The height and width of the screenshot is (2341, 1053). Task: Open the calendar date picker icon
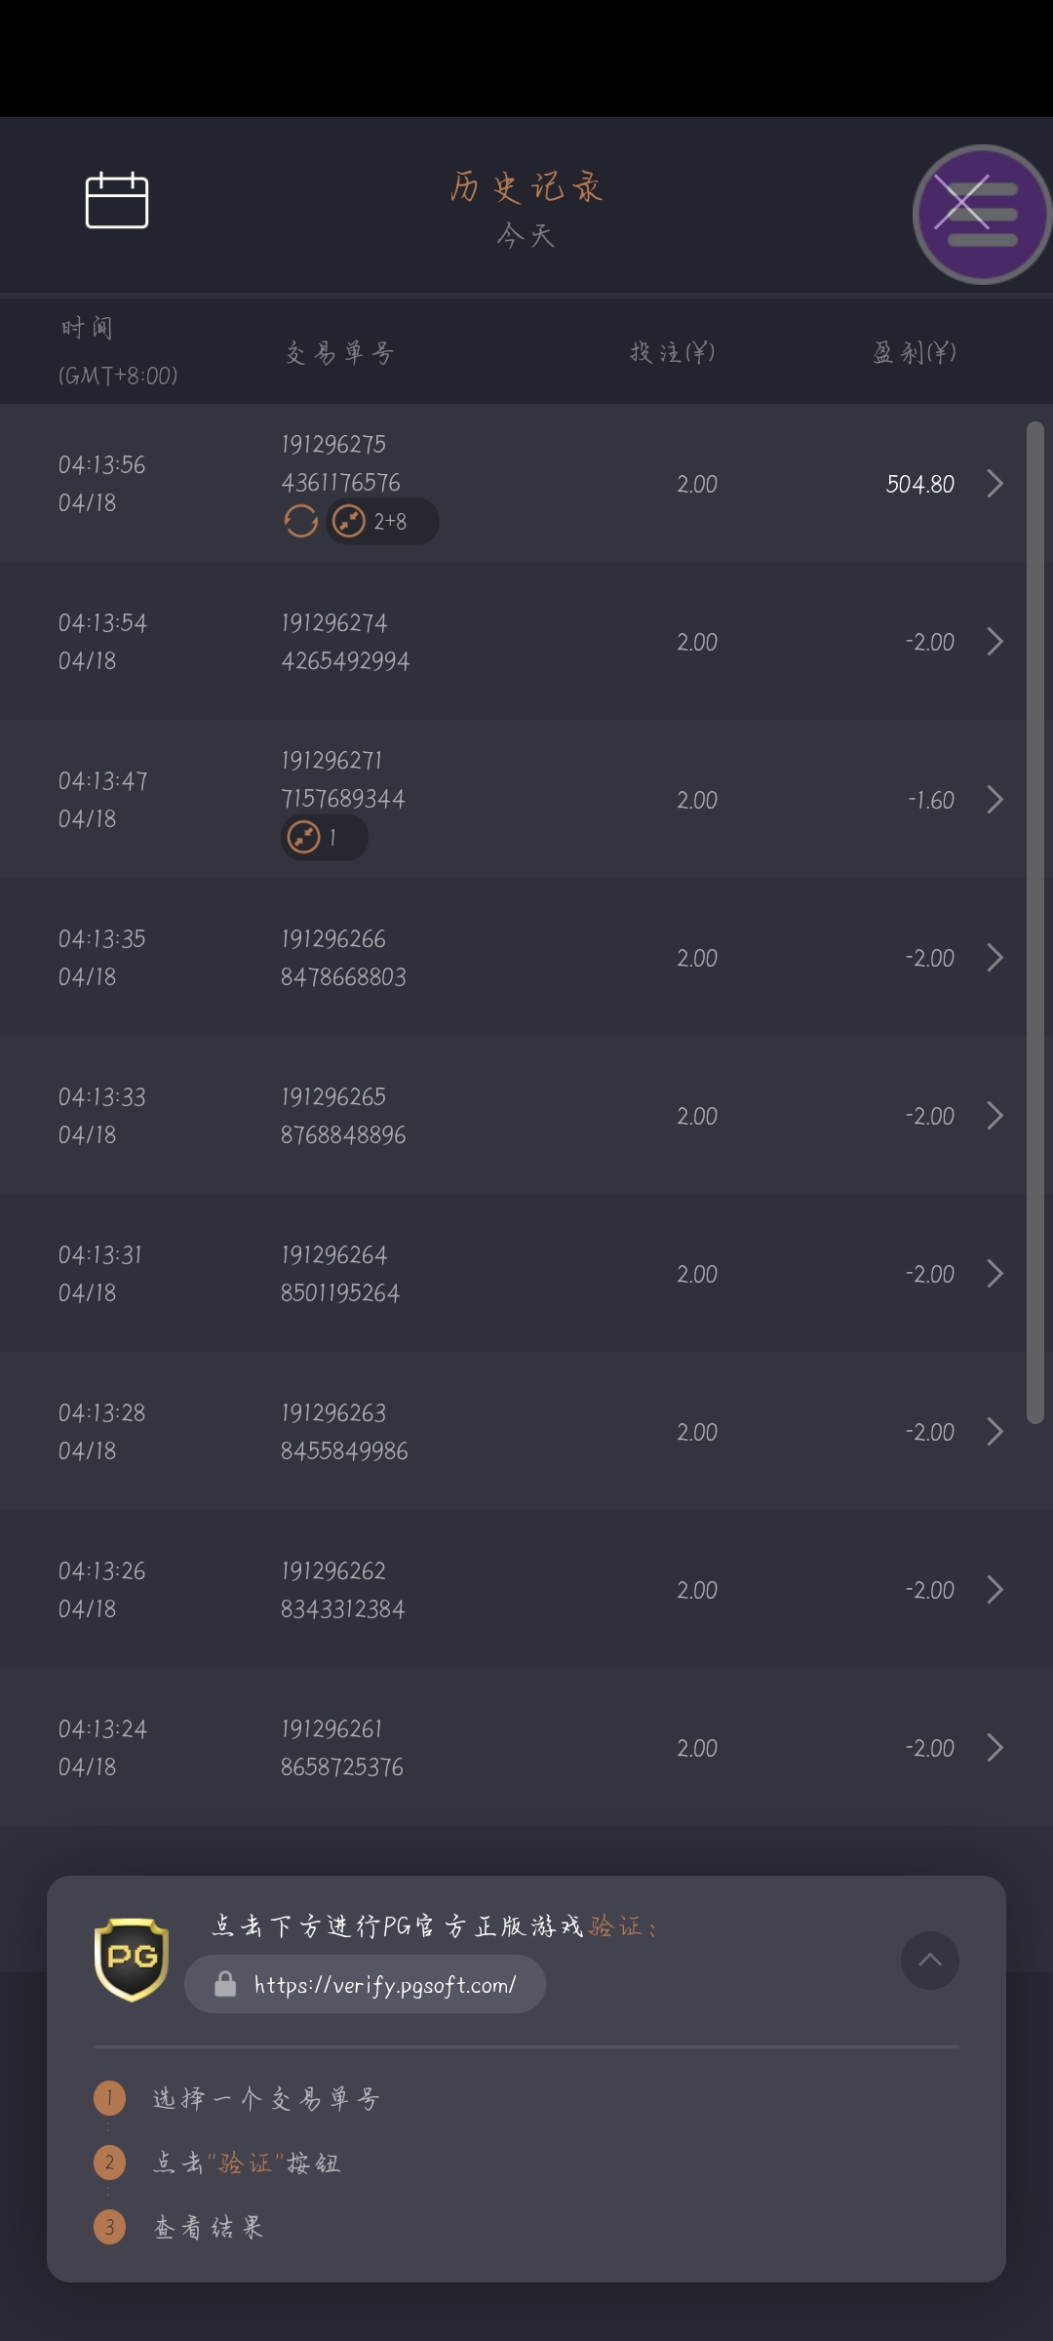click(117, 200)
